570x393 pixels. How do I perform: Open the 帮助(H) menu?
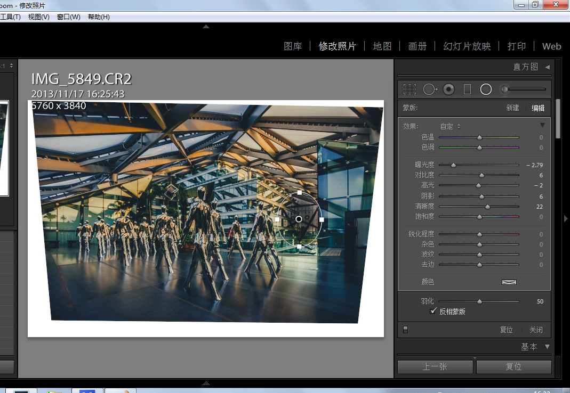click(x=99, y=17)
